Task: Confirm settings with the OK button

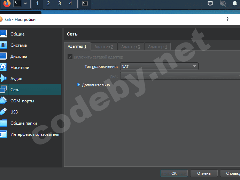Action: pyautogui.click(x=174, y=173)
